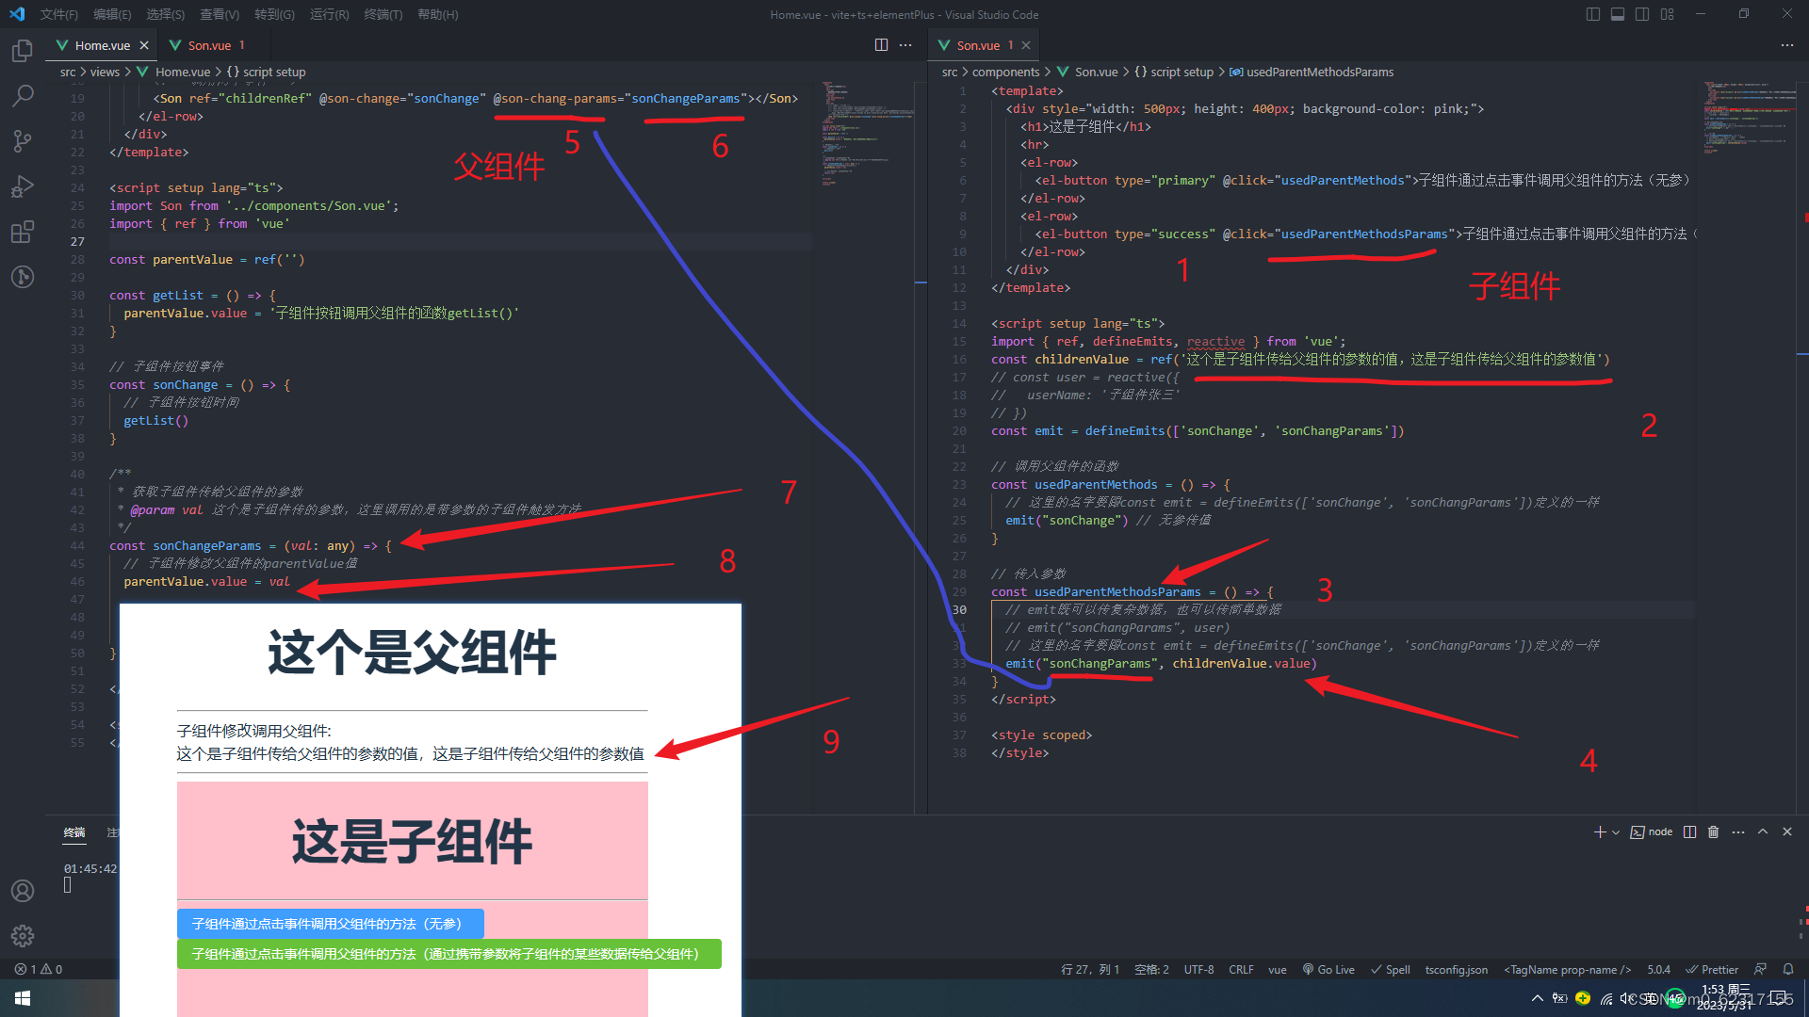
Task: Change the UTF-8 encoding in status bar
Action: pyautogui.click(x=1198, y=970)
